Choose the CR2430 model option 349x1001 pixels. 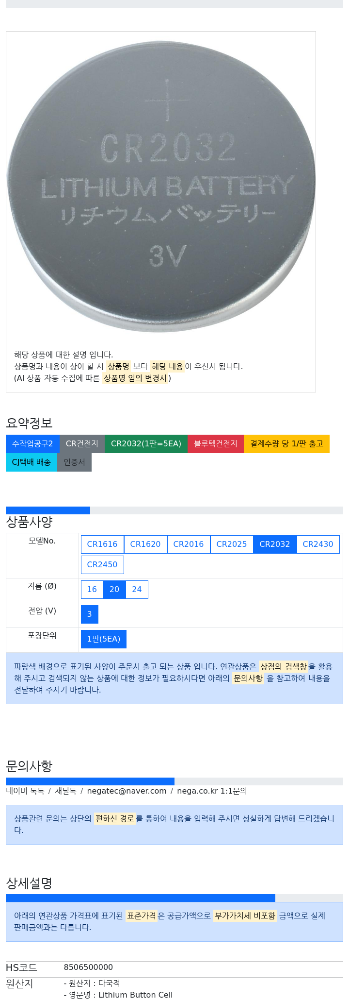[318, 544]
